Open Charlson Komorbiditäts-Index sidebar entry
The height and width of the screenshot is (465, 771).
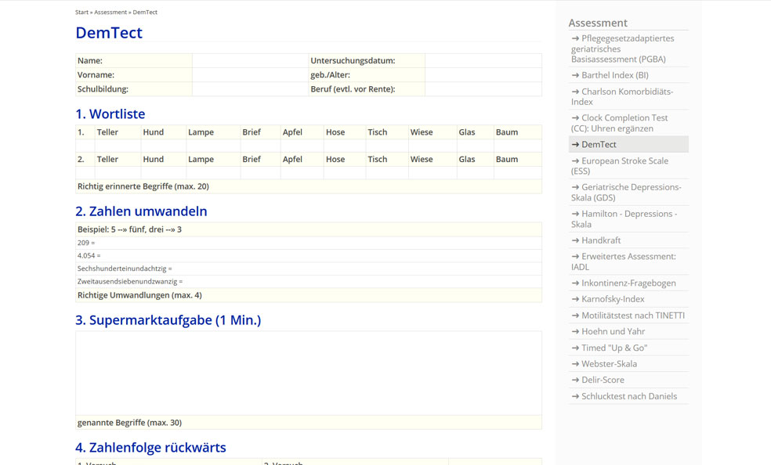click(x=622, y=96)
